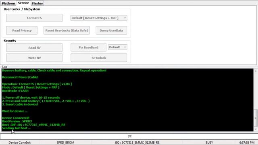Select the Service tab
The width and height of the screenshot is (258, 145).
23,3
